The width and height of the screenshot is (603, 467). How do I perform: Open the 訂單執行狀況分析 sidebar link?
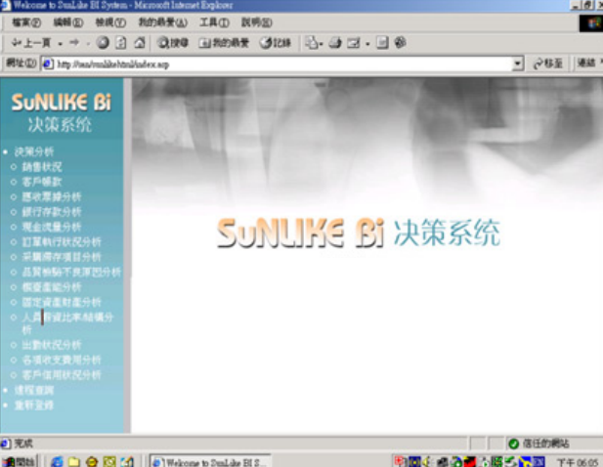pyautogui.click(x=62, y=241)
